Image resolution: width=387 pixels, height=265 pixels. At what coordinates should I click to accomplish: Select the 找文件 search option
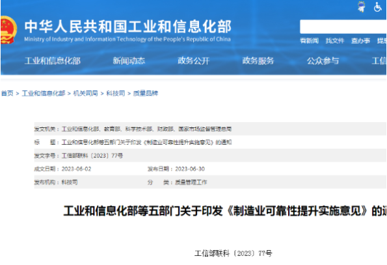pyautogui.click(x=335, y=41)
